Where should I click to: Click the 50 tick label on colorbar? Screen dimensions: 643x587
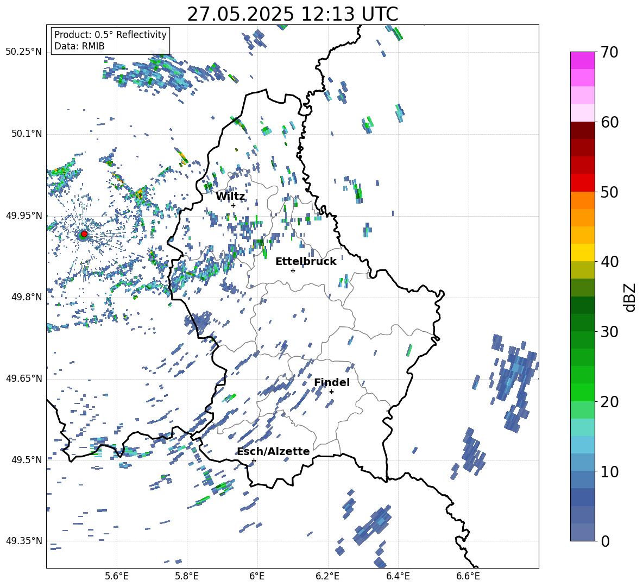(609, 192)
